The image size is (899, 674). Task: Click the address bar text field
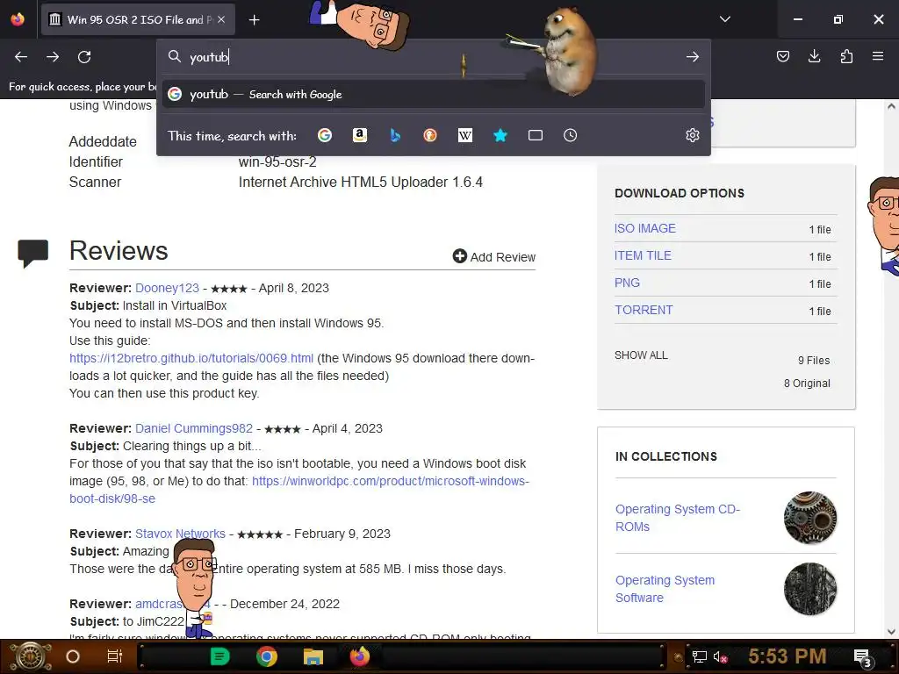pos(435,57)
